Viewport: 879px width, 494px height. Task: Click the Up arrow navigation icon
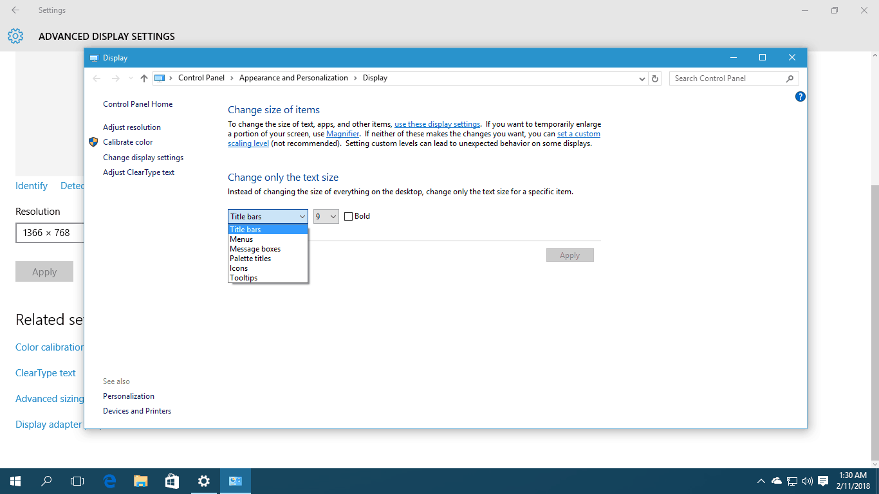(143, 78)
